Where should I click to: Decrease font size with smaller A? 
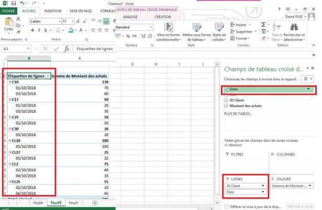85,21
